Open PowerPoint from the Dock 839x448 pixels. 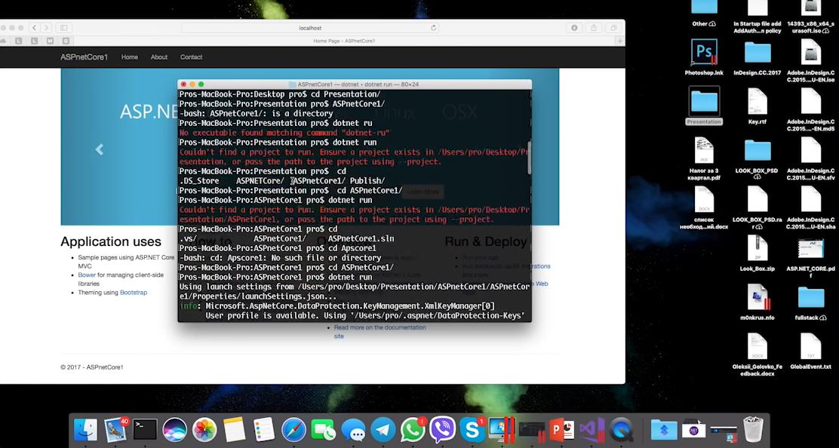(561, 429)
